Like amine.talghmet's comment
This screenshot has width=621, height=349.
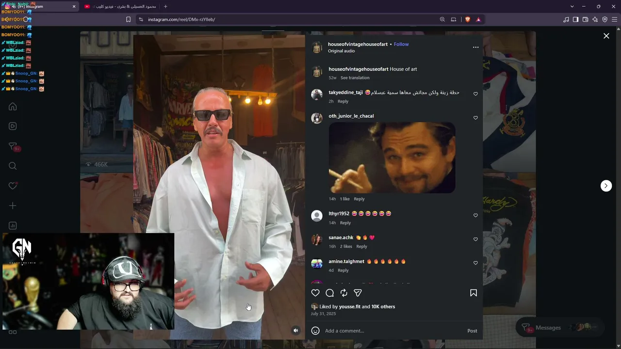(x=475, y=263)
